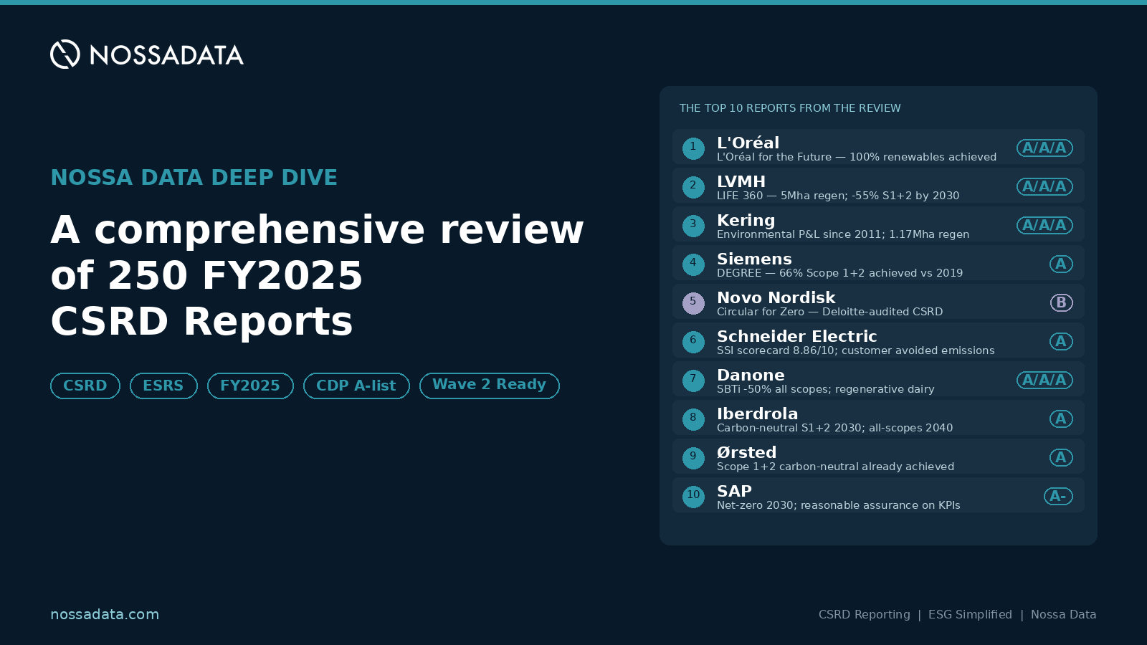The height and width of the screenshot is (645, 1147).
Task: Click the A/A/A rating pill for L'Oréal
Action: point(1044,148)
